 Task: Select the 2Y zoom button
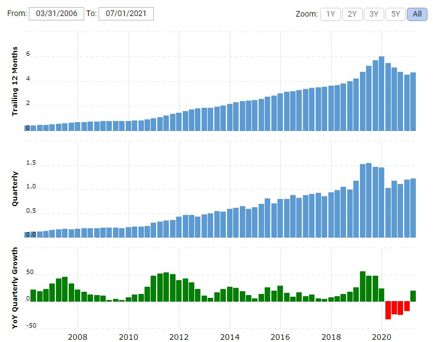point(352,14)
